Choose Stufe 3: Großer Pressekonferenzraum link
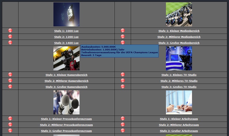Screen dimensions: 229x136 (x=66, y=131)
